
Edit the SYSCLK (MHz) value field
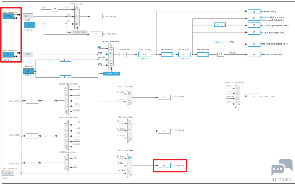pos(145,55)
